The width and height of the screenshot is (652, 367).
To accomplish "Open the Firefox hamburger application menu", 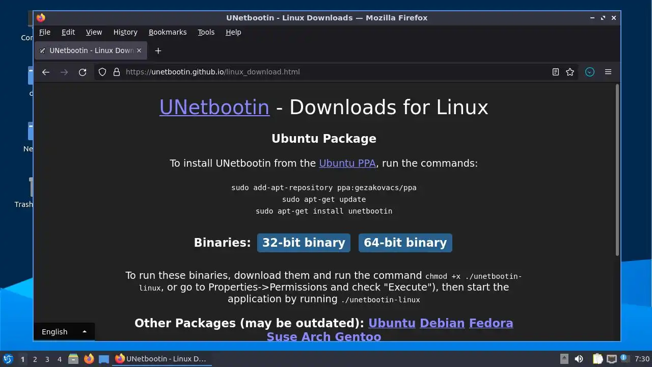I will tap(608, 72).
